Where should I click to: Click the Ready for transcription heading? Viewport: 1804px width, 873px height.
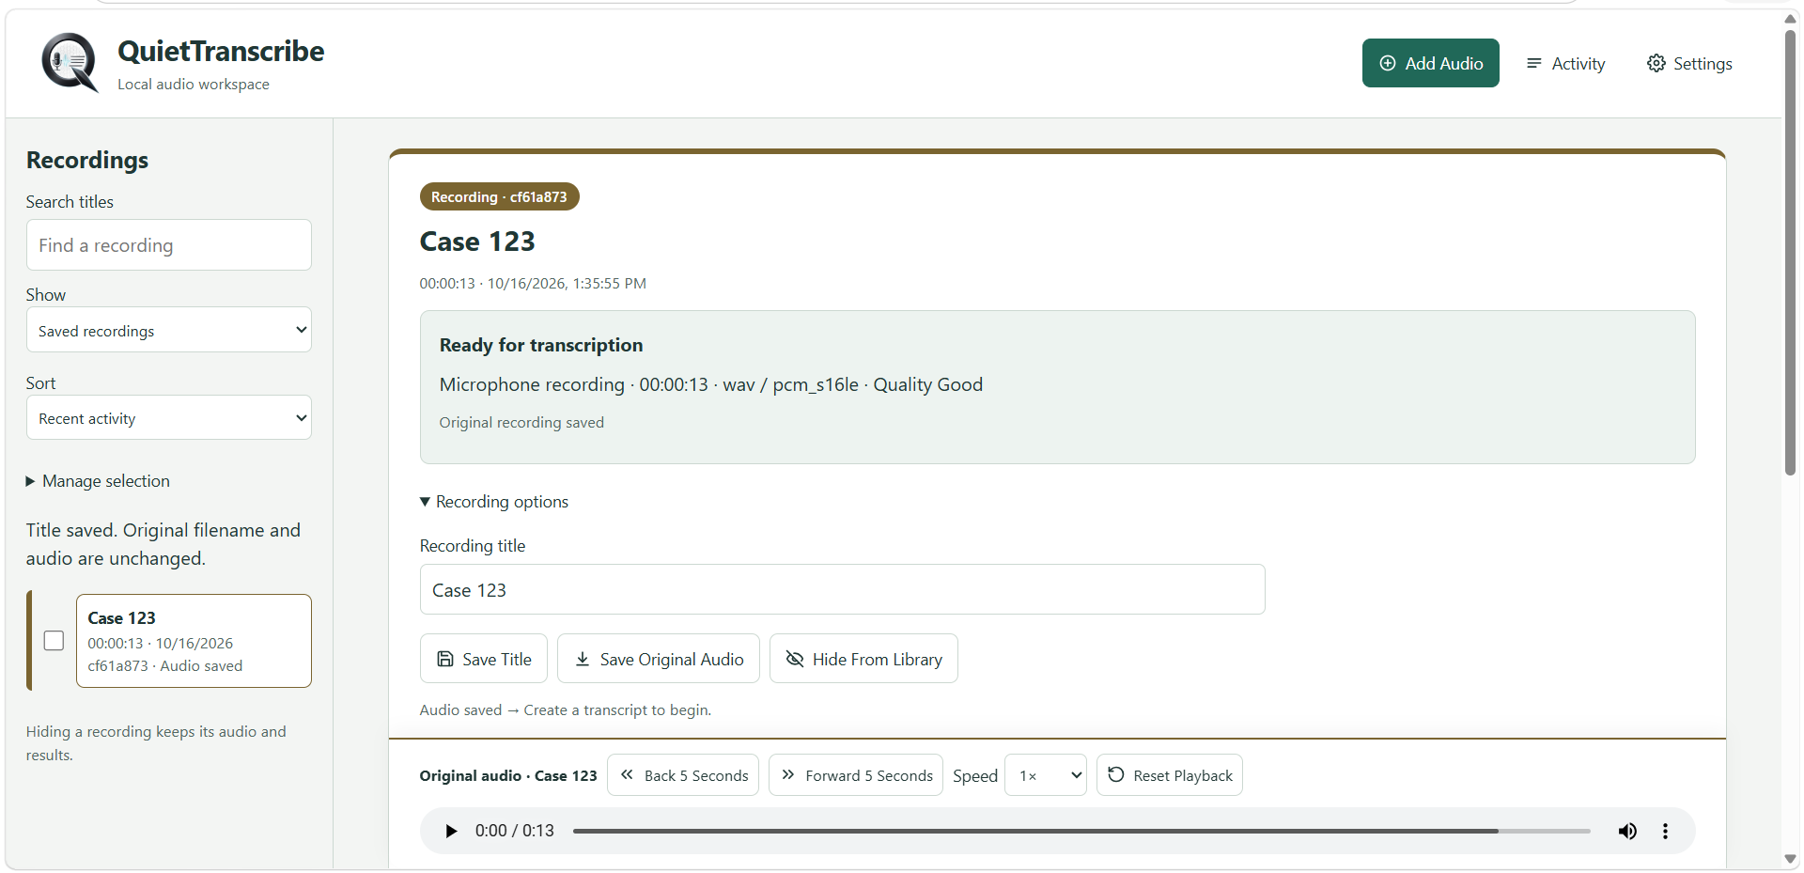click(541, 345)
